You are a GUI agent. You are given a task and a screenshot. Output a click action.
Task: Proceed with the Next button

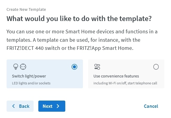point(52,106)
